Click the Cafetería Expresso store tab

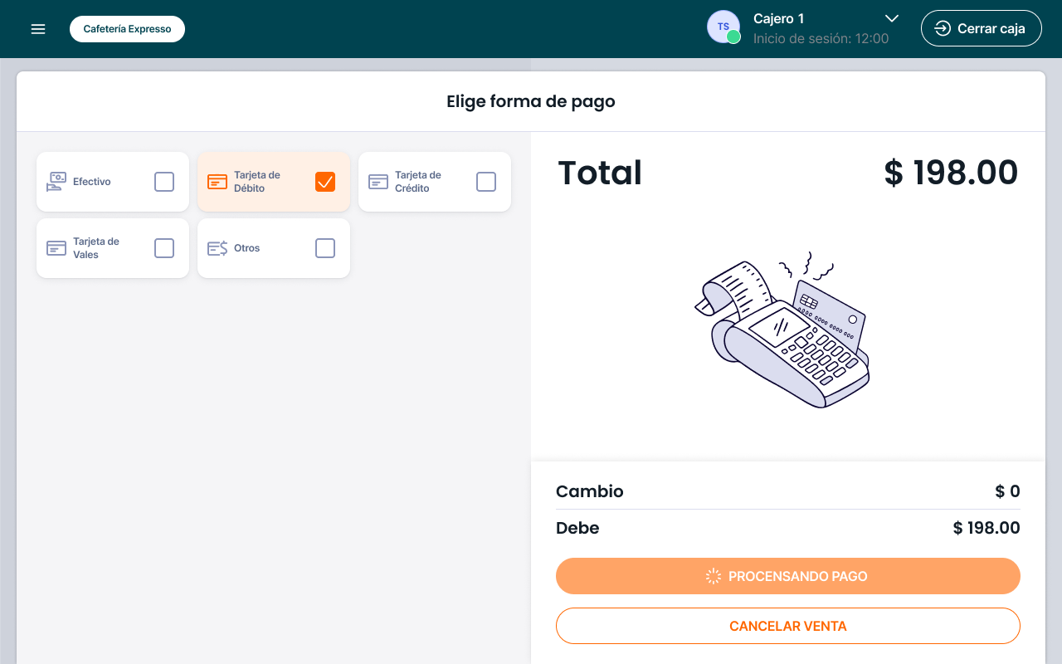127,29
